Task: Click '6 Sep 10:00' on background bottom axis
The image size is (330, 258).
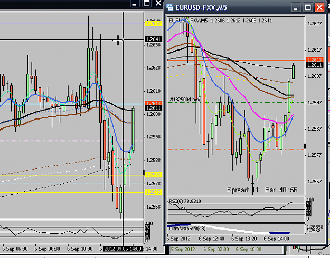Action: click(248, 250)
